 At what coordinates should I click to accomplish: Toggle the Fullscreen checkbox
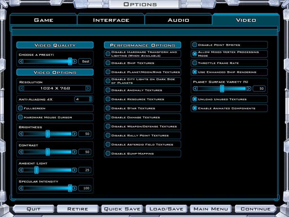point(20,108)
